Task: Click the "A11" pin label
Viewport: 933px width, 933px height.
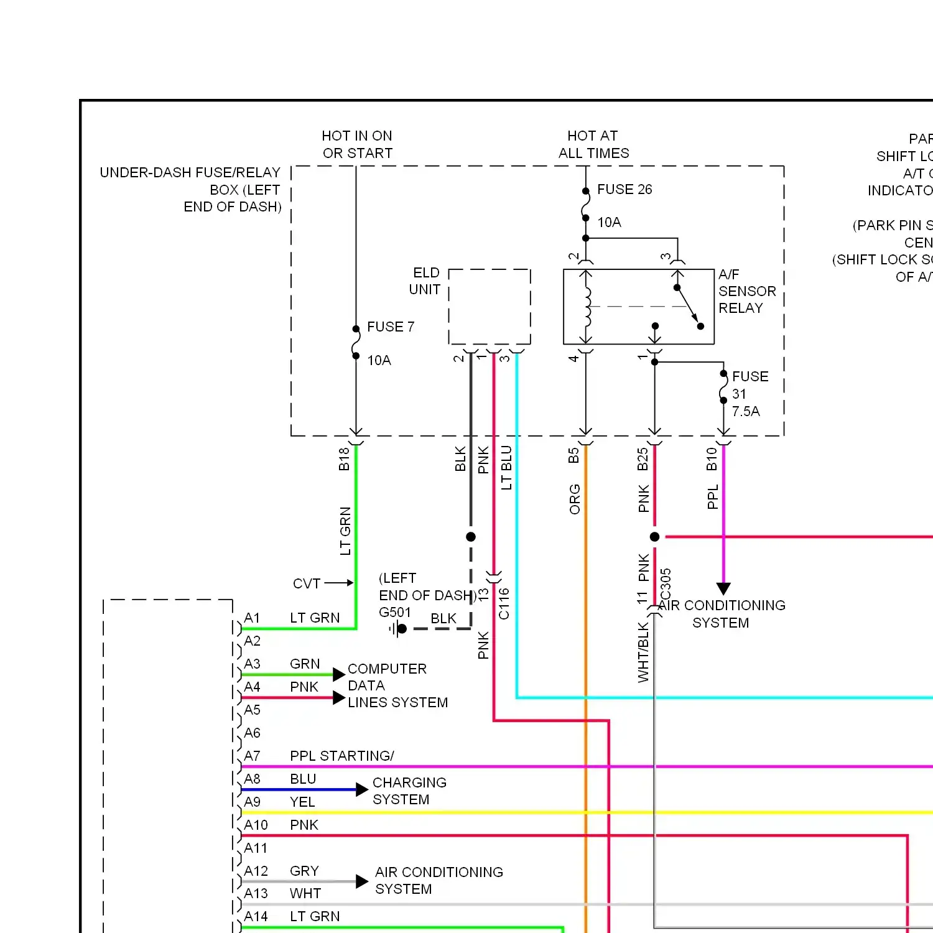Action: tap(256, 848)
